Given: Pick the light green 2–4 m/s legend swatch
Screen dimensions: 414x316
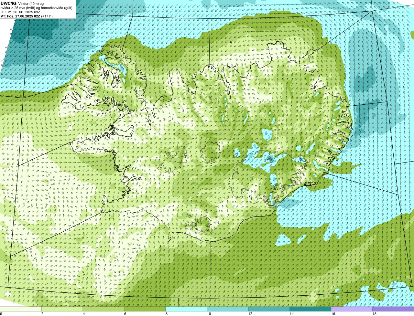Looking at the screenshot, I should coord(62,309).
